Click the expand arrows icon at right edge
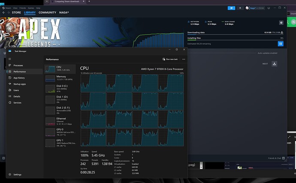Viewport: 296px width, 183px height. [289, 137]
